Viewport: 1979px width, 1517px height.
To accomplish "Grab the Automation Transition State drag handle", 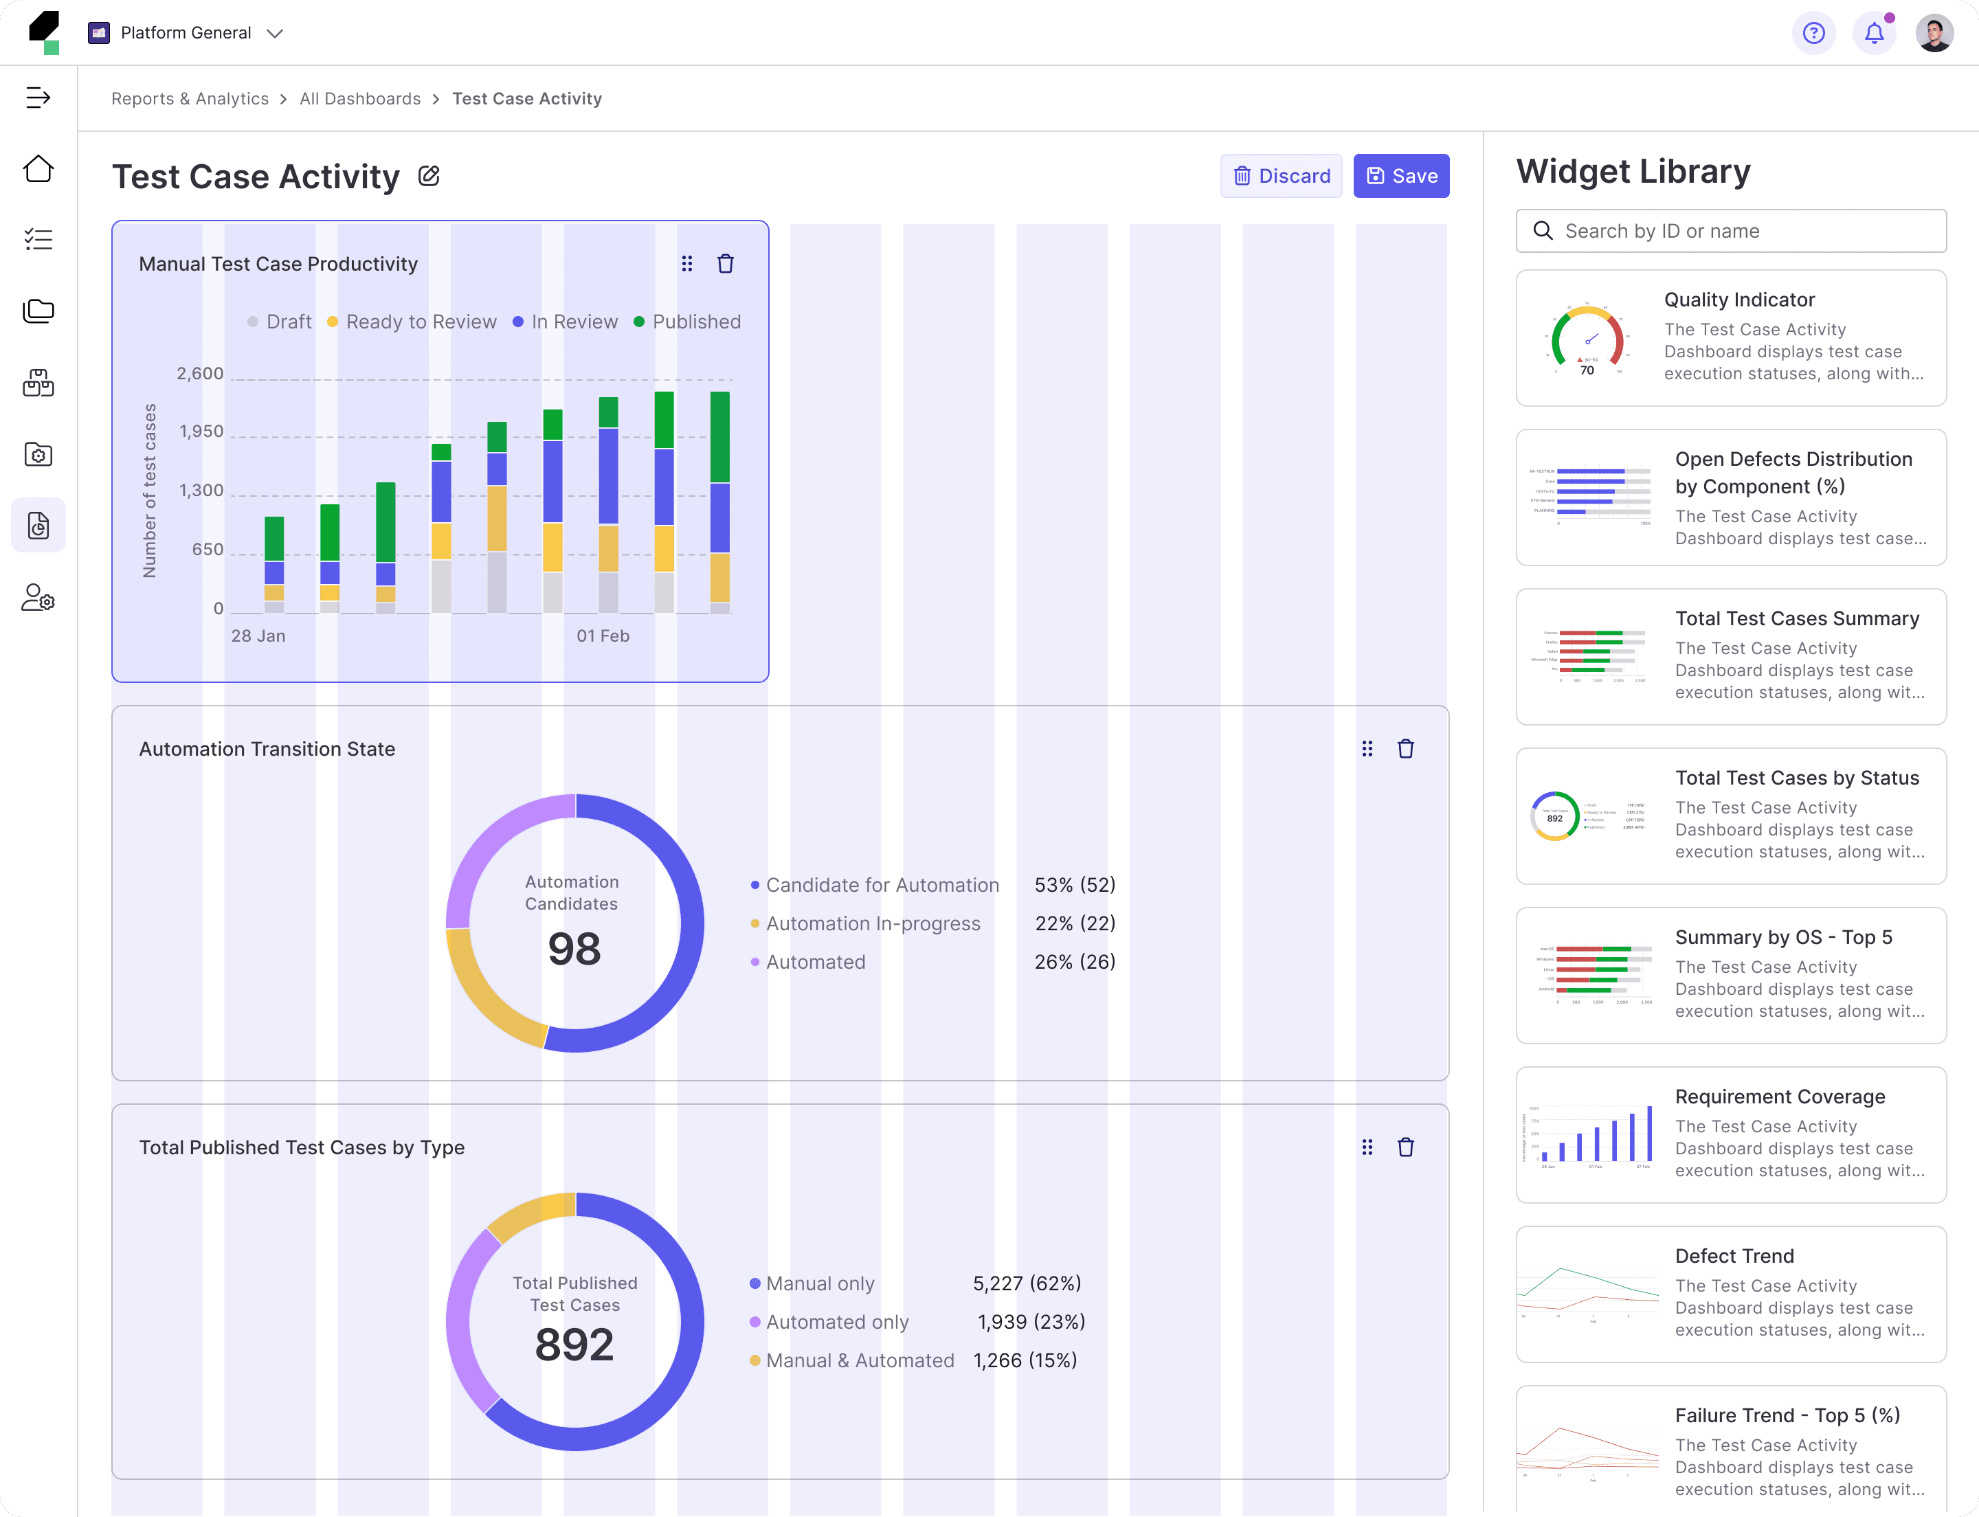I will click(x=1367, y=749).
